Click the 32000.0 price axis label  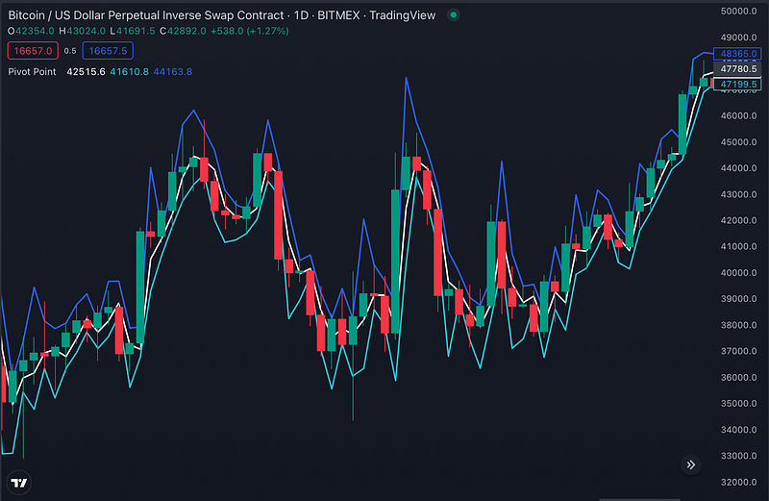click(x=738, y=482)
